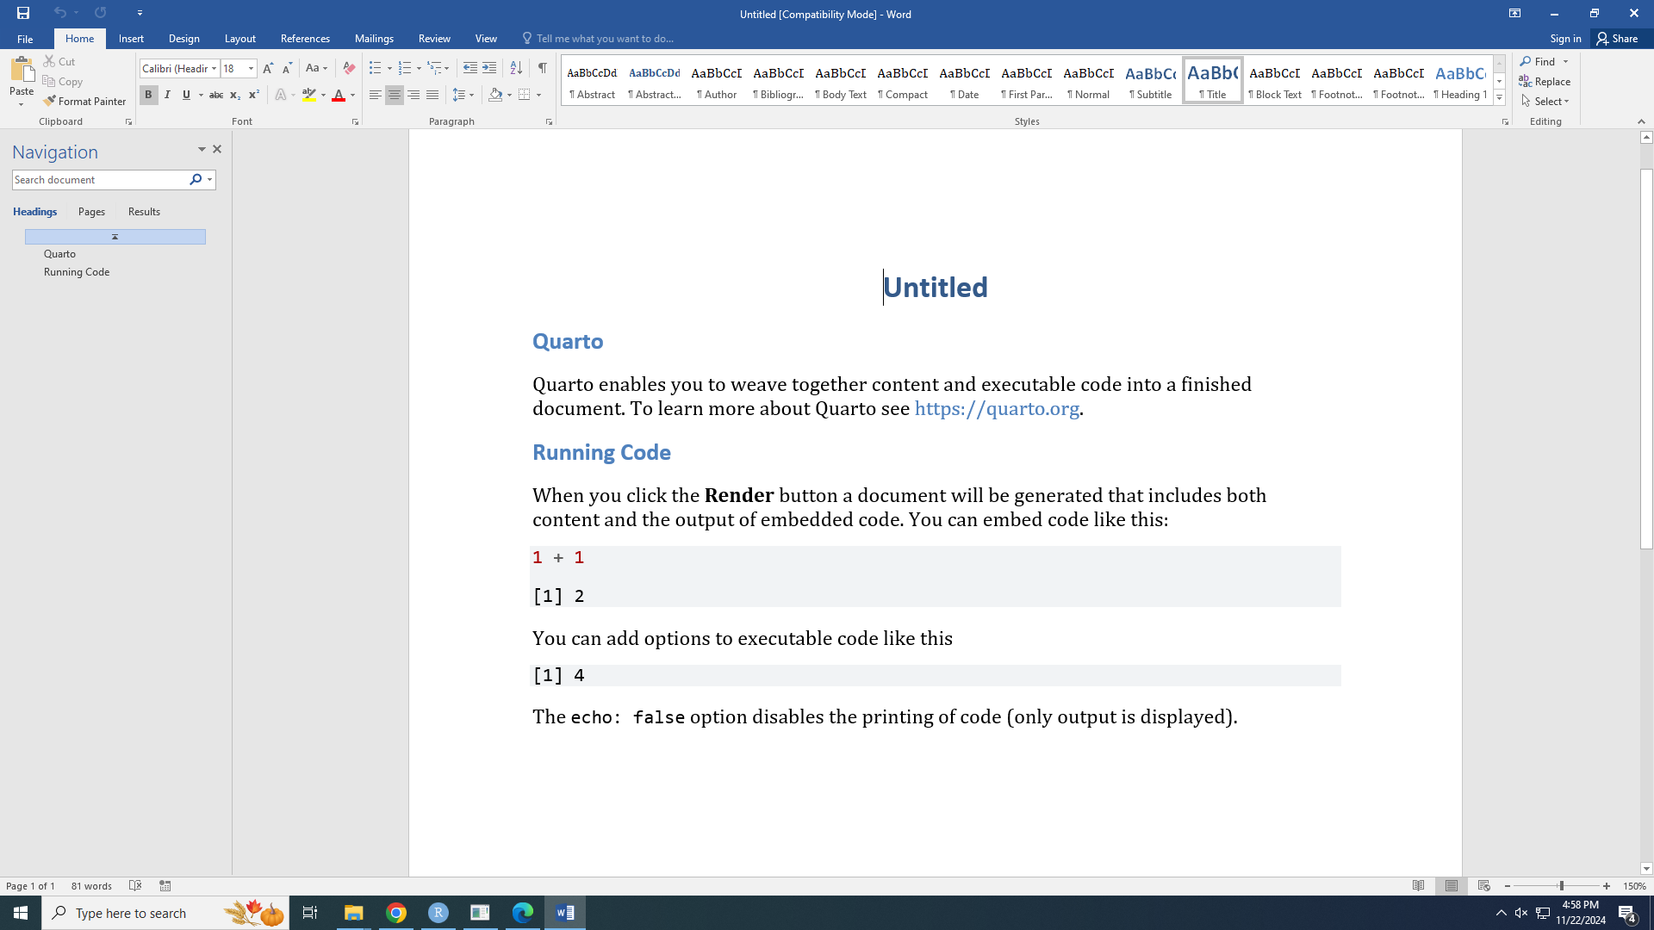The image size is (1654, 930).
Task: Click the Clear All Formatting icon
Action: (349, 68)
